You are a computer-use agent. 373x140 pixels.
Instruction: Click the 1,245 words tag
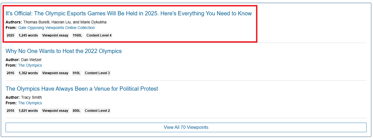point(28,35)
